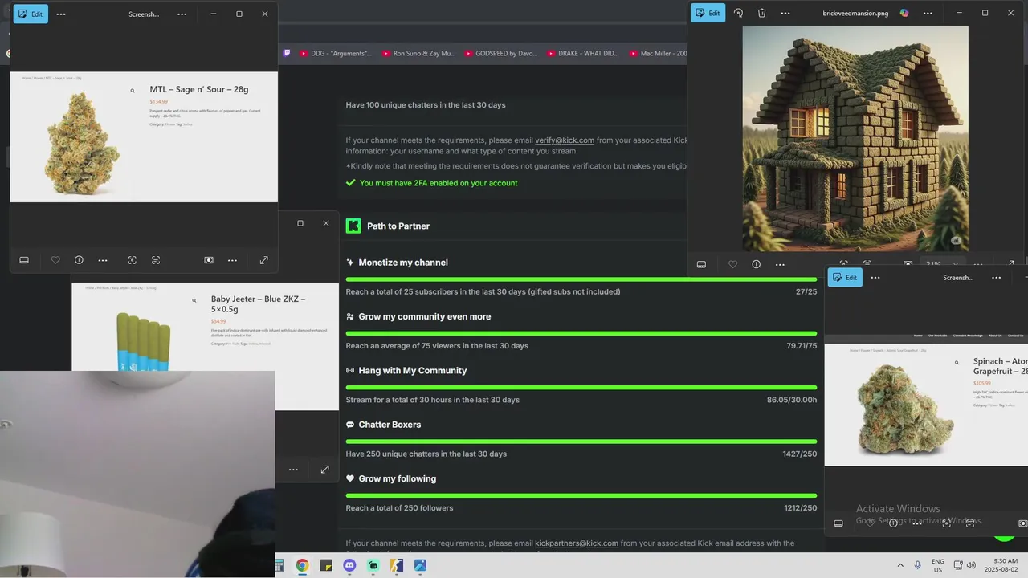
Task: Click the kickpartners@kick.com email link
Action: pyautogui.click(x=577, y=543)
